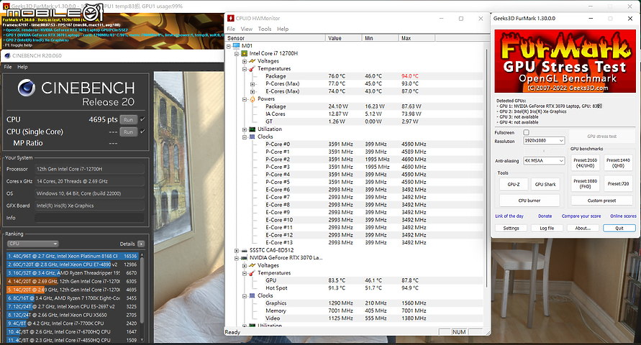Run Preset:2160 (4K/UHD) benchmark
Screen dimensions: 641x345
coord(585,163)
